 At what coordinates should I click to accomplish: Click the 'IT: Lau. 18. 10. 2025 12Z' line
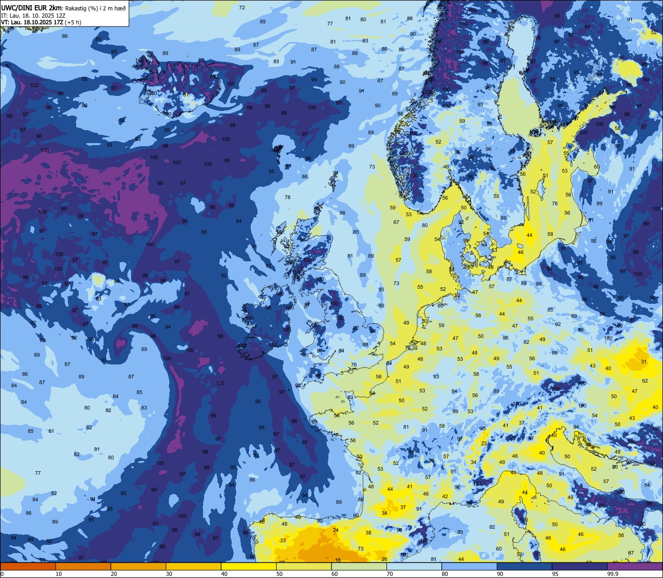tap(34, 15)
